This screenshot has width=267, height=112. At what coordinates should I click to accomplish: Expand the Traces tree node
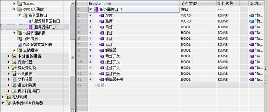click(14, 4)
